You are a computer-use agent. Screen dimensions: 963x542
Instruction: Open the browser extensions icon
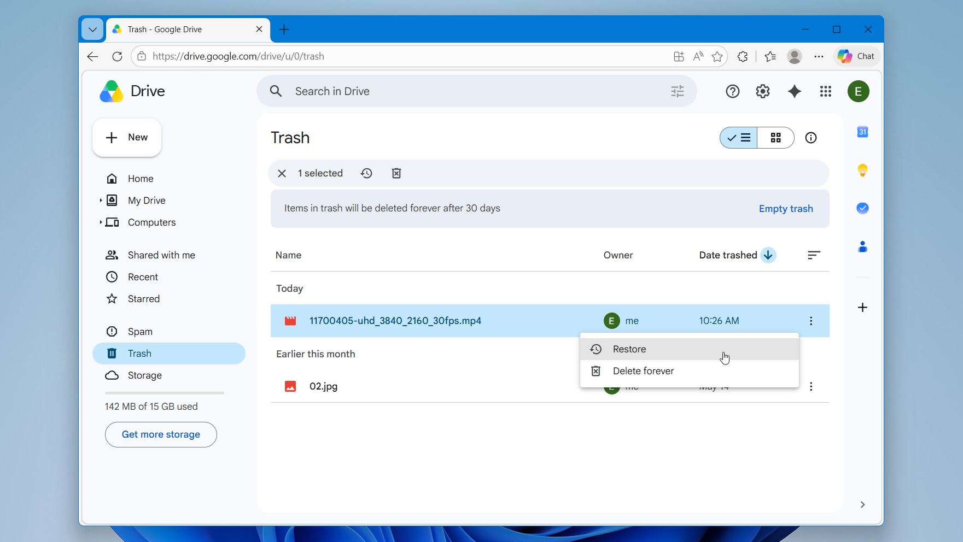click(743, 56)
